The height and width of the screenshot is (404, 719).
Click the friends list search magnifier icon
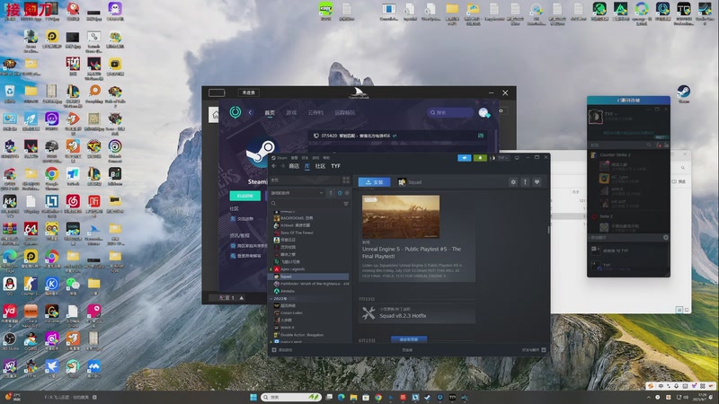[649, 145]
